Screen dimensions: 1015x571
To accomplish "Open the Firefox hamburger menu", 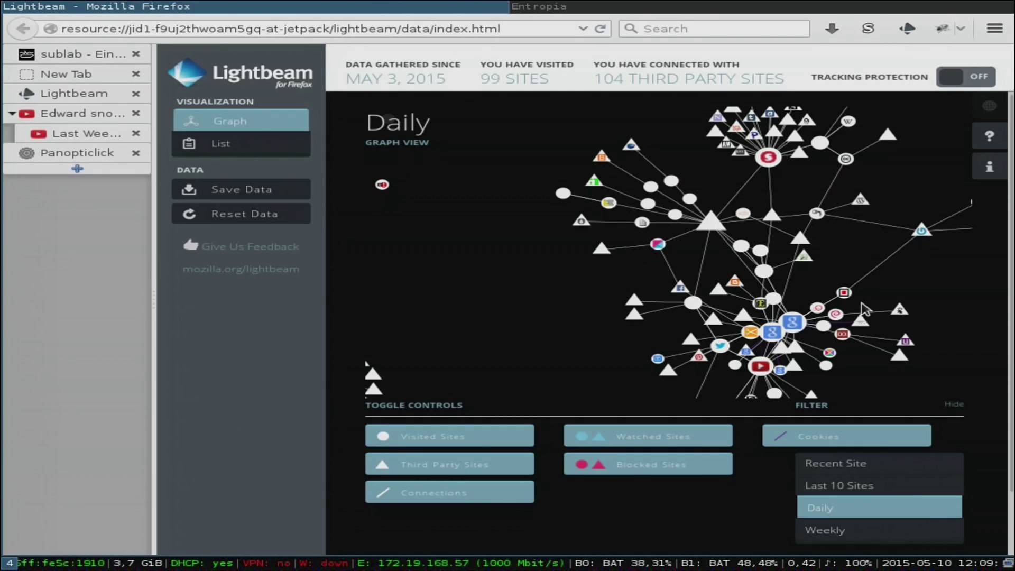I will (995, 29).
